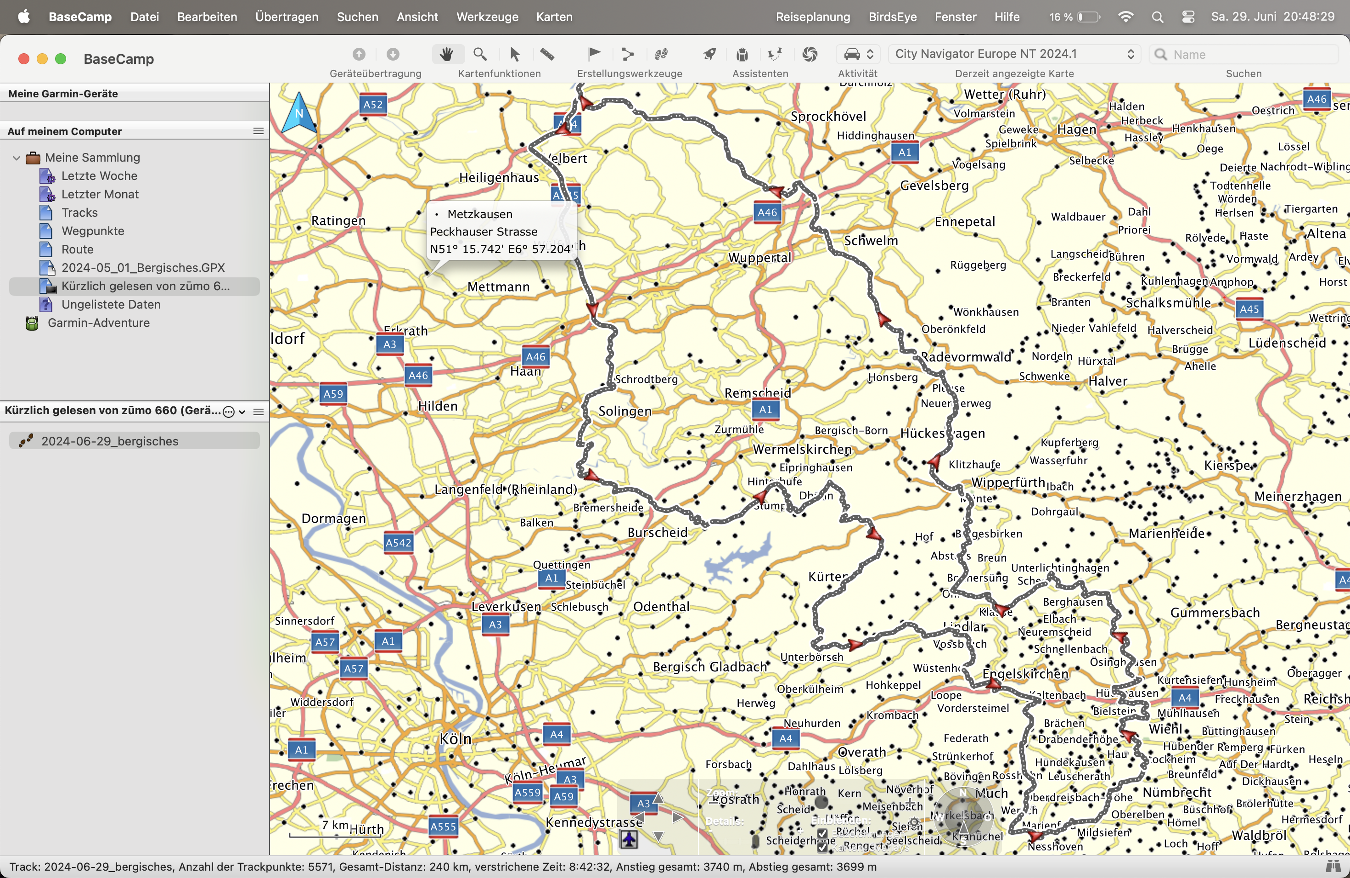
Task: Select the footprints track drawing tool
Action: point(661,54)
